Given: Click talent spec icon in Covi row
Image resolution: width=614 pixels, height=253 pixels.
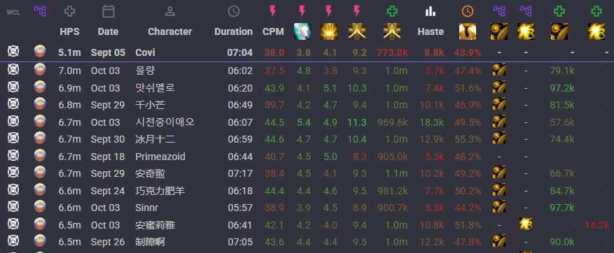Looking at the screenshot, I should (40, 51).
